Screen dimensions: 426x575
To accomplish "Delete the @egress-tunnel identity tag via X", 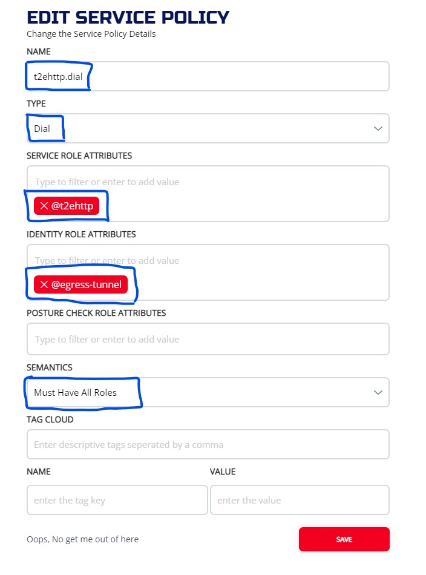I will pos(44,284).
